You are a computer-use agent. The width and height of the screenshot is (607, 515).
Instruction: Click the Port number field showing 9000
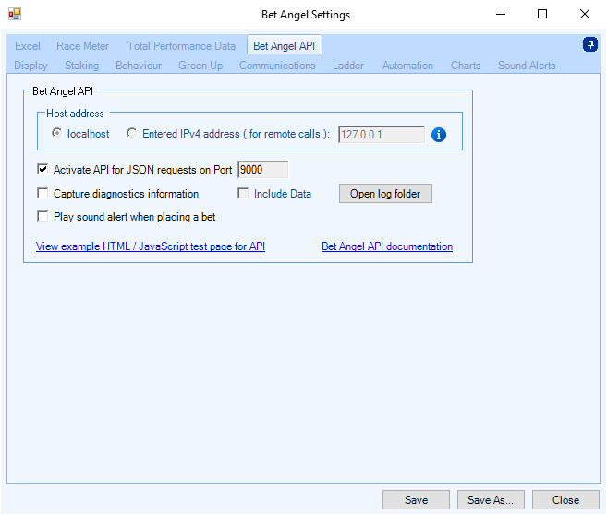click(x=263, y=170)
